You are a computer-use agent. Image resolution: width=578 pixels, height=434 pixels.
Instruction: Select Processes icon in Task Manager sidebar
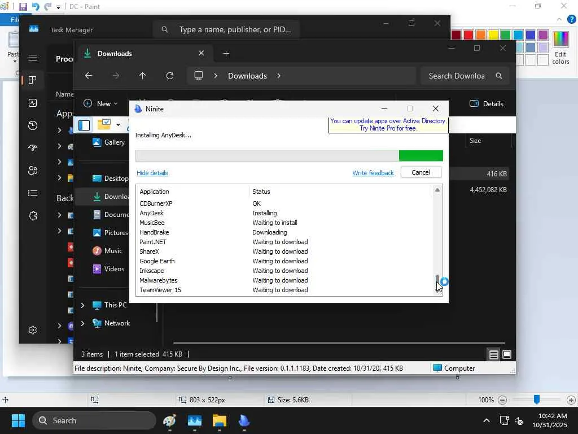coord(32,80)
